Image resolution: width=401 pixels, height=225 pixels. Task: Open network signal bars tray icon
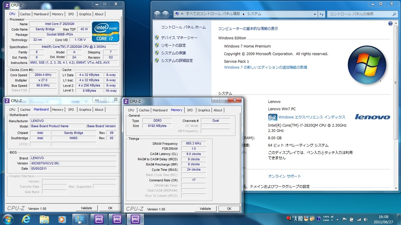click(x=359, y=219)
